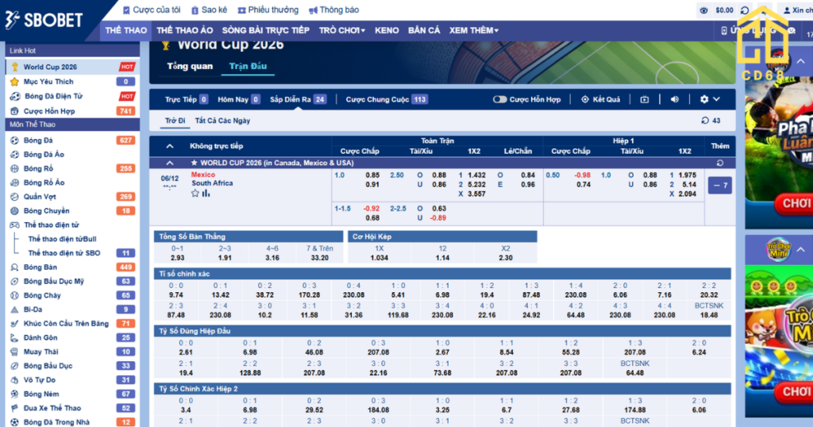Click the World Cup 2026 trophy icon in sidebar
Viewport: 813px width, 427px height.
coord(14,67)
